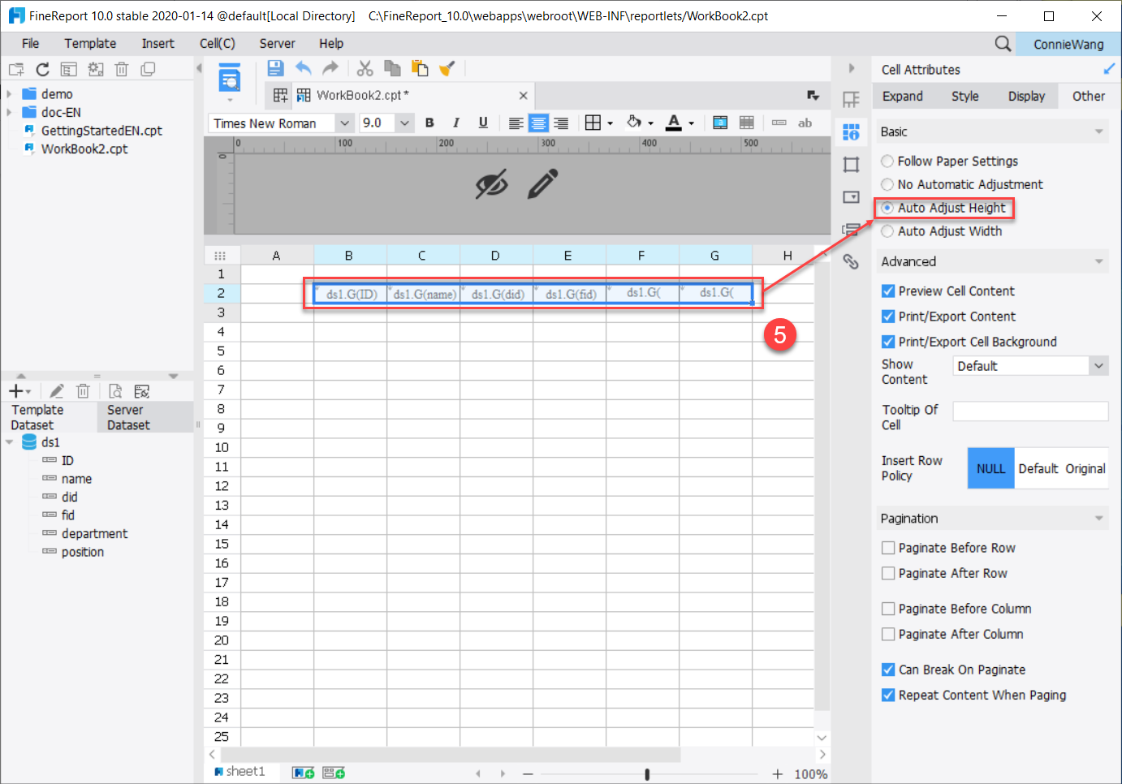The image size is (1122, 784).
Task: Click the add sheet icon
Action: click(304, 773)
